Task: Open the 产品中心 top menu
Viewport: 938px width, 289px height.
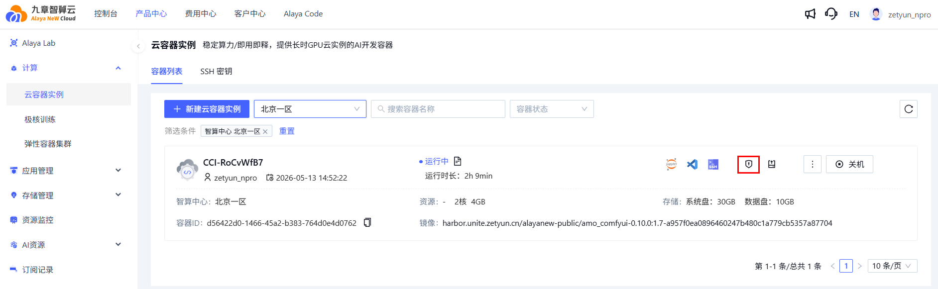Action: pos(151,14)
